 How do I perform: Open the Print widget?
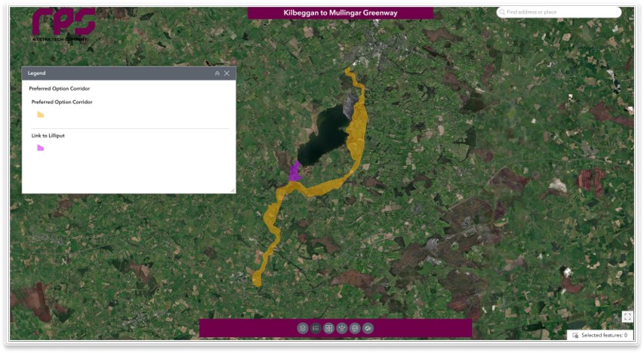(x=354, y=328)
